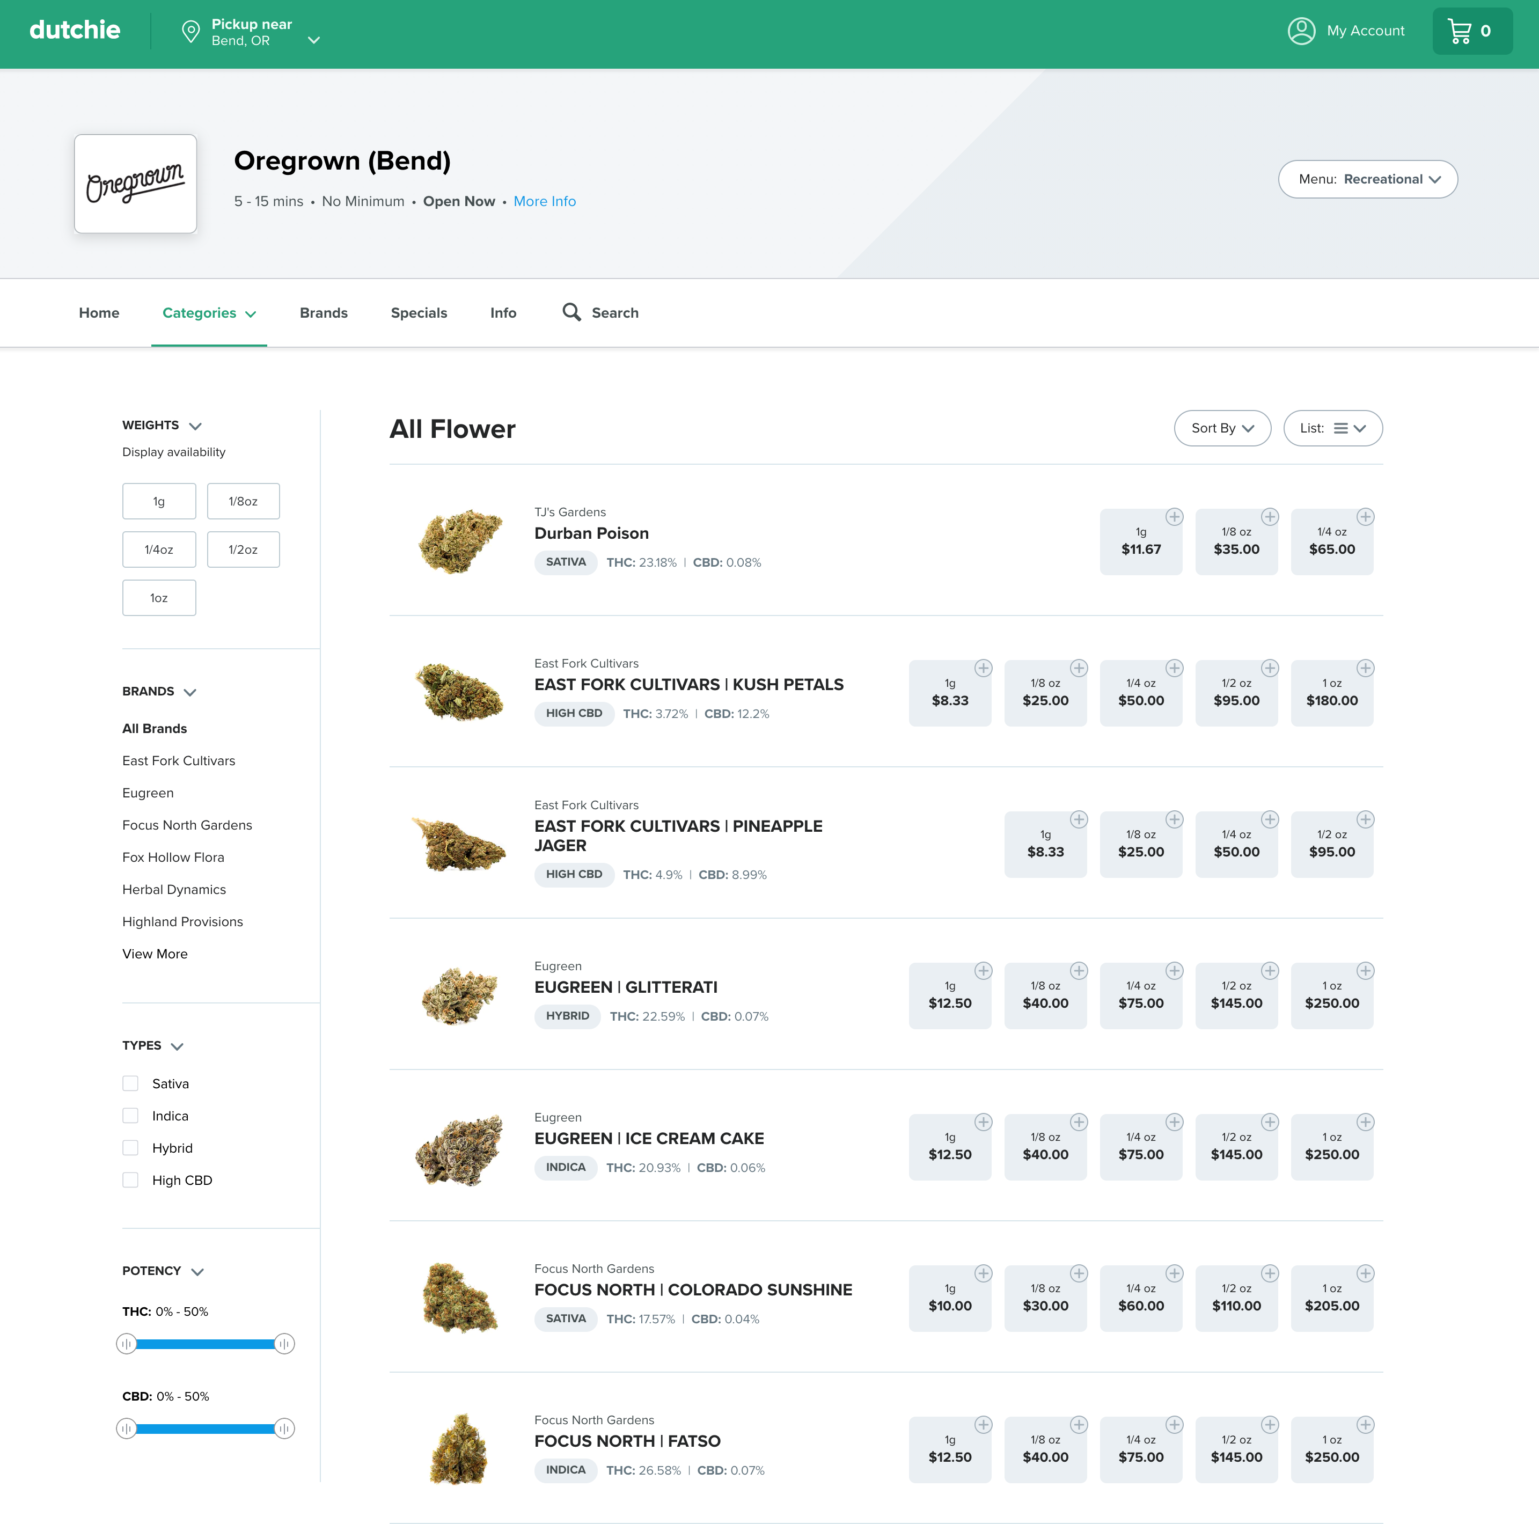The width and height of the screenshot is (1539, 1524).
Task: Add Glitterati 1 oz plus icon
Action: (x=1365, y=970)
